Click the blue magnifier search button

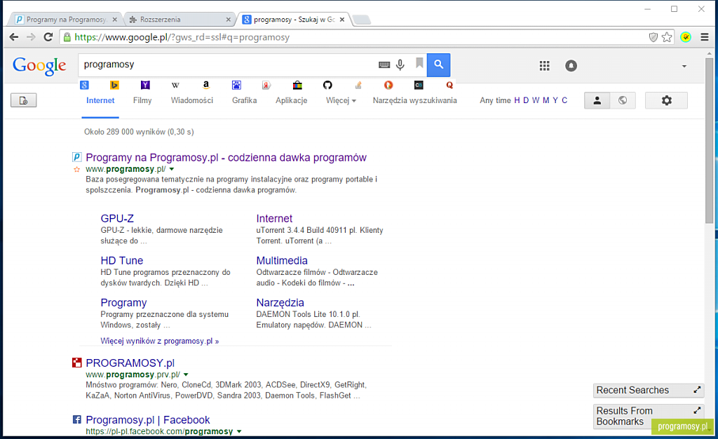pos(439,65)
